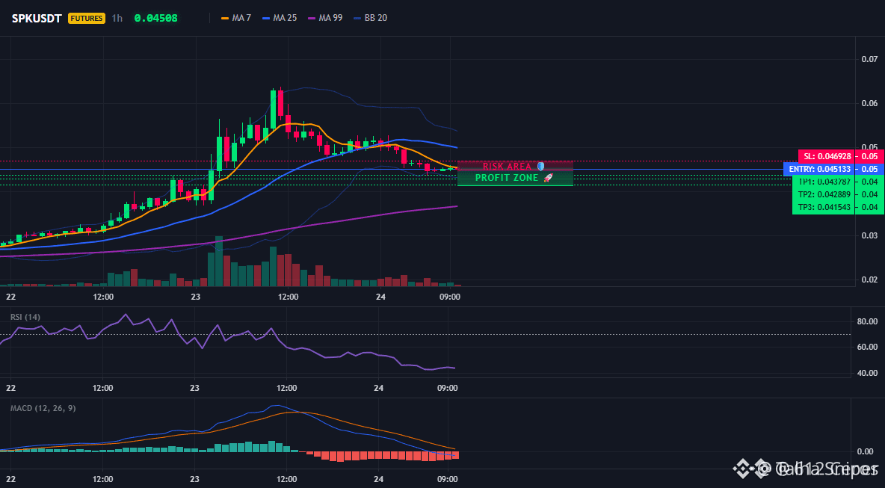
Task: Toggle the MA 25 legend entry
Action: pos(280,18)
